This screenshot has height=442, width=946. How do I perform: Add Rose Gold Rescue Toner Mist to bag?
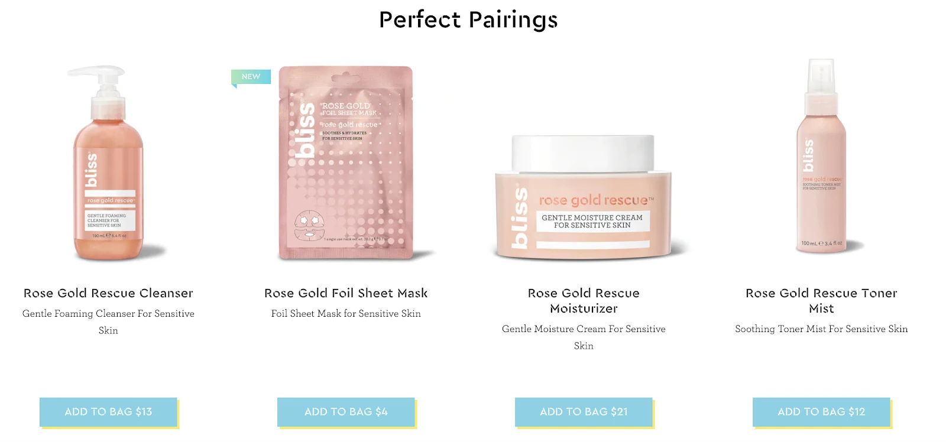pos(821,412)
